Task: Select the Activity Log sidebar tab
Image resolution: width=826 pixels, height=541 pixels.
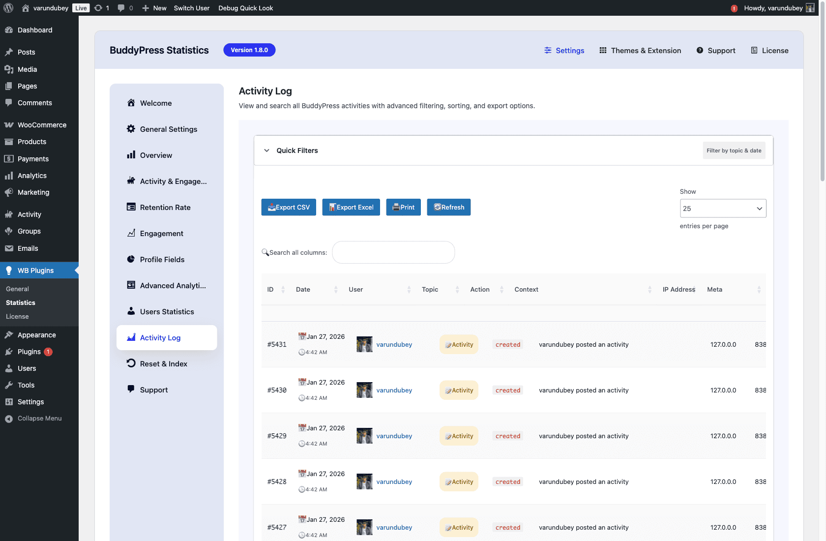Action: [167, 337]
